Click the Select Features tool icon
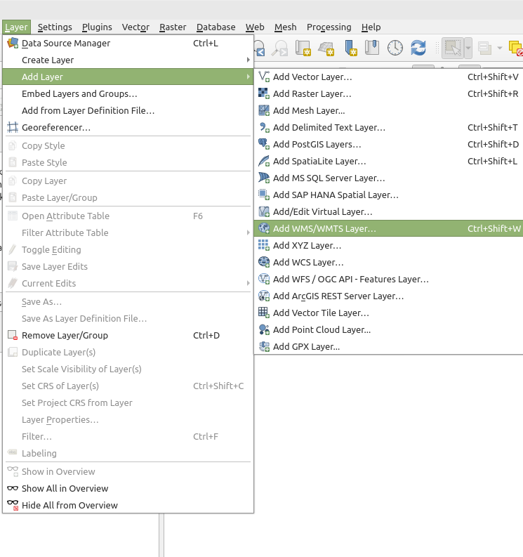523x557 pixels. 451,48
